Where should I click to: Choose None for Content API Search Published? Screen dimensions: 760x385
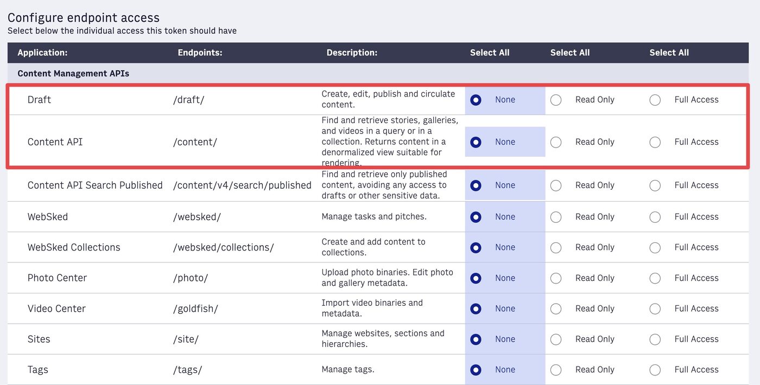coord(476,185)
